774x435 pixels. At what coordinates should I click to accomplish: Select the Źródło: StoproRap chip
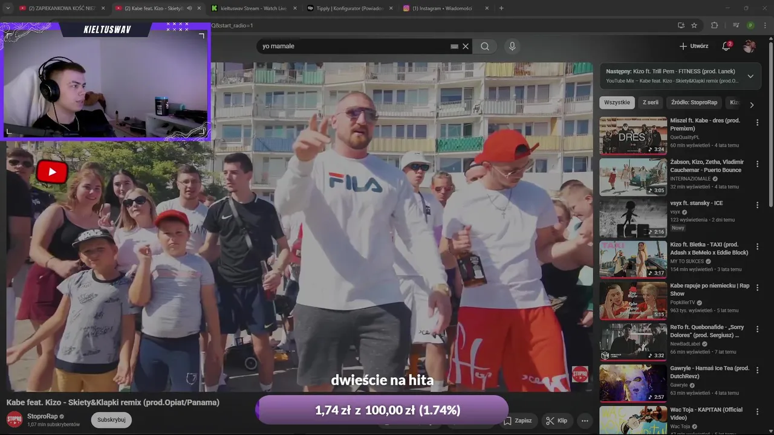click(x=694, y=103)
